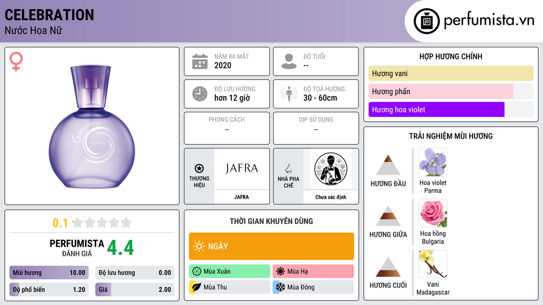Click the Dịp sử dụng info card
The image size is (543, 305).
316,128
